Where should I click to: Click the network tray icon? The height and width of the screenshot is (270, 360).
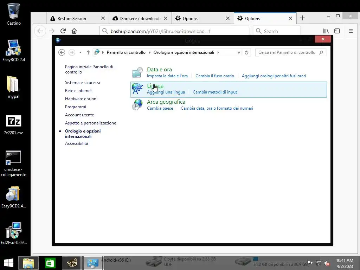point(319,263)
